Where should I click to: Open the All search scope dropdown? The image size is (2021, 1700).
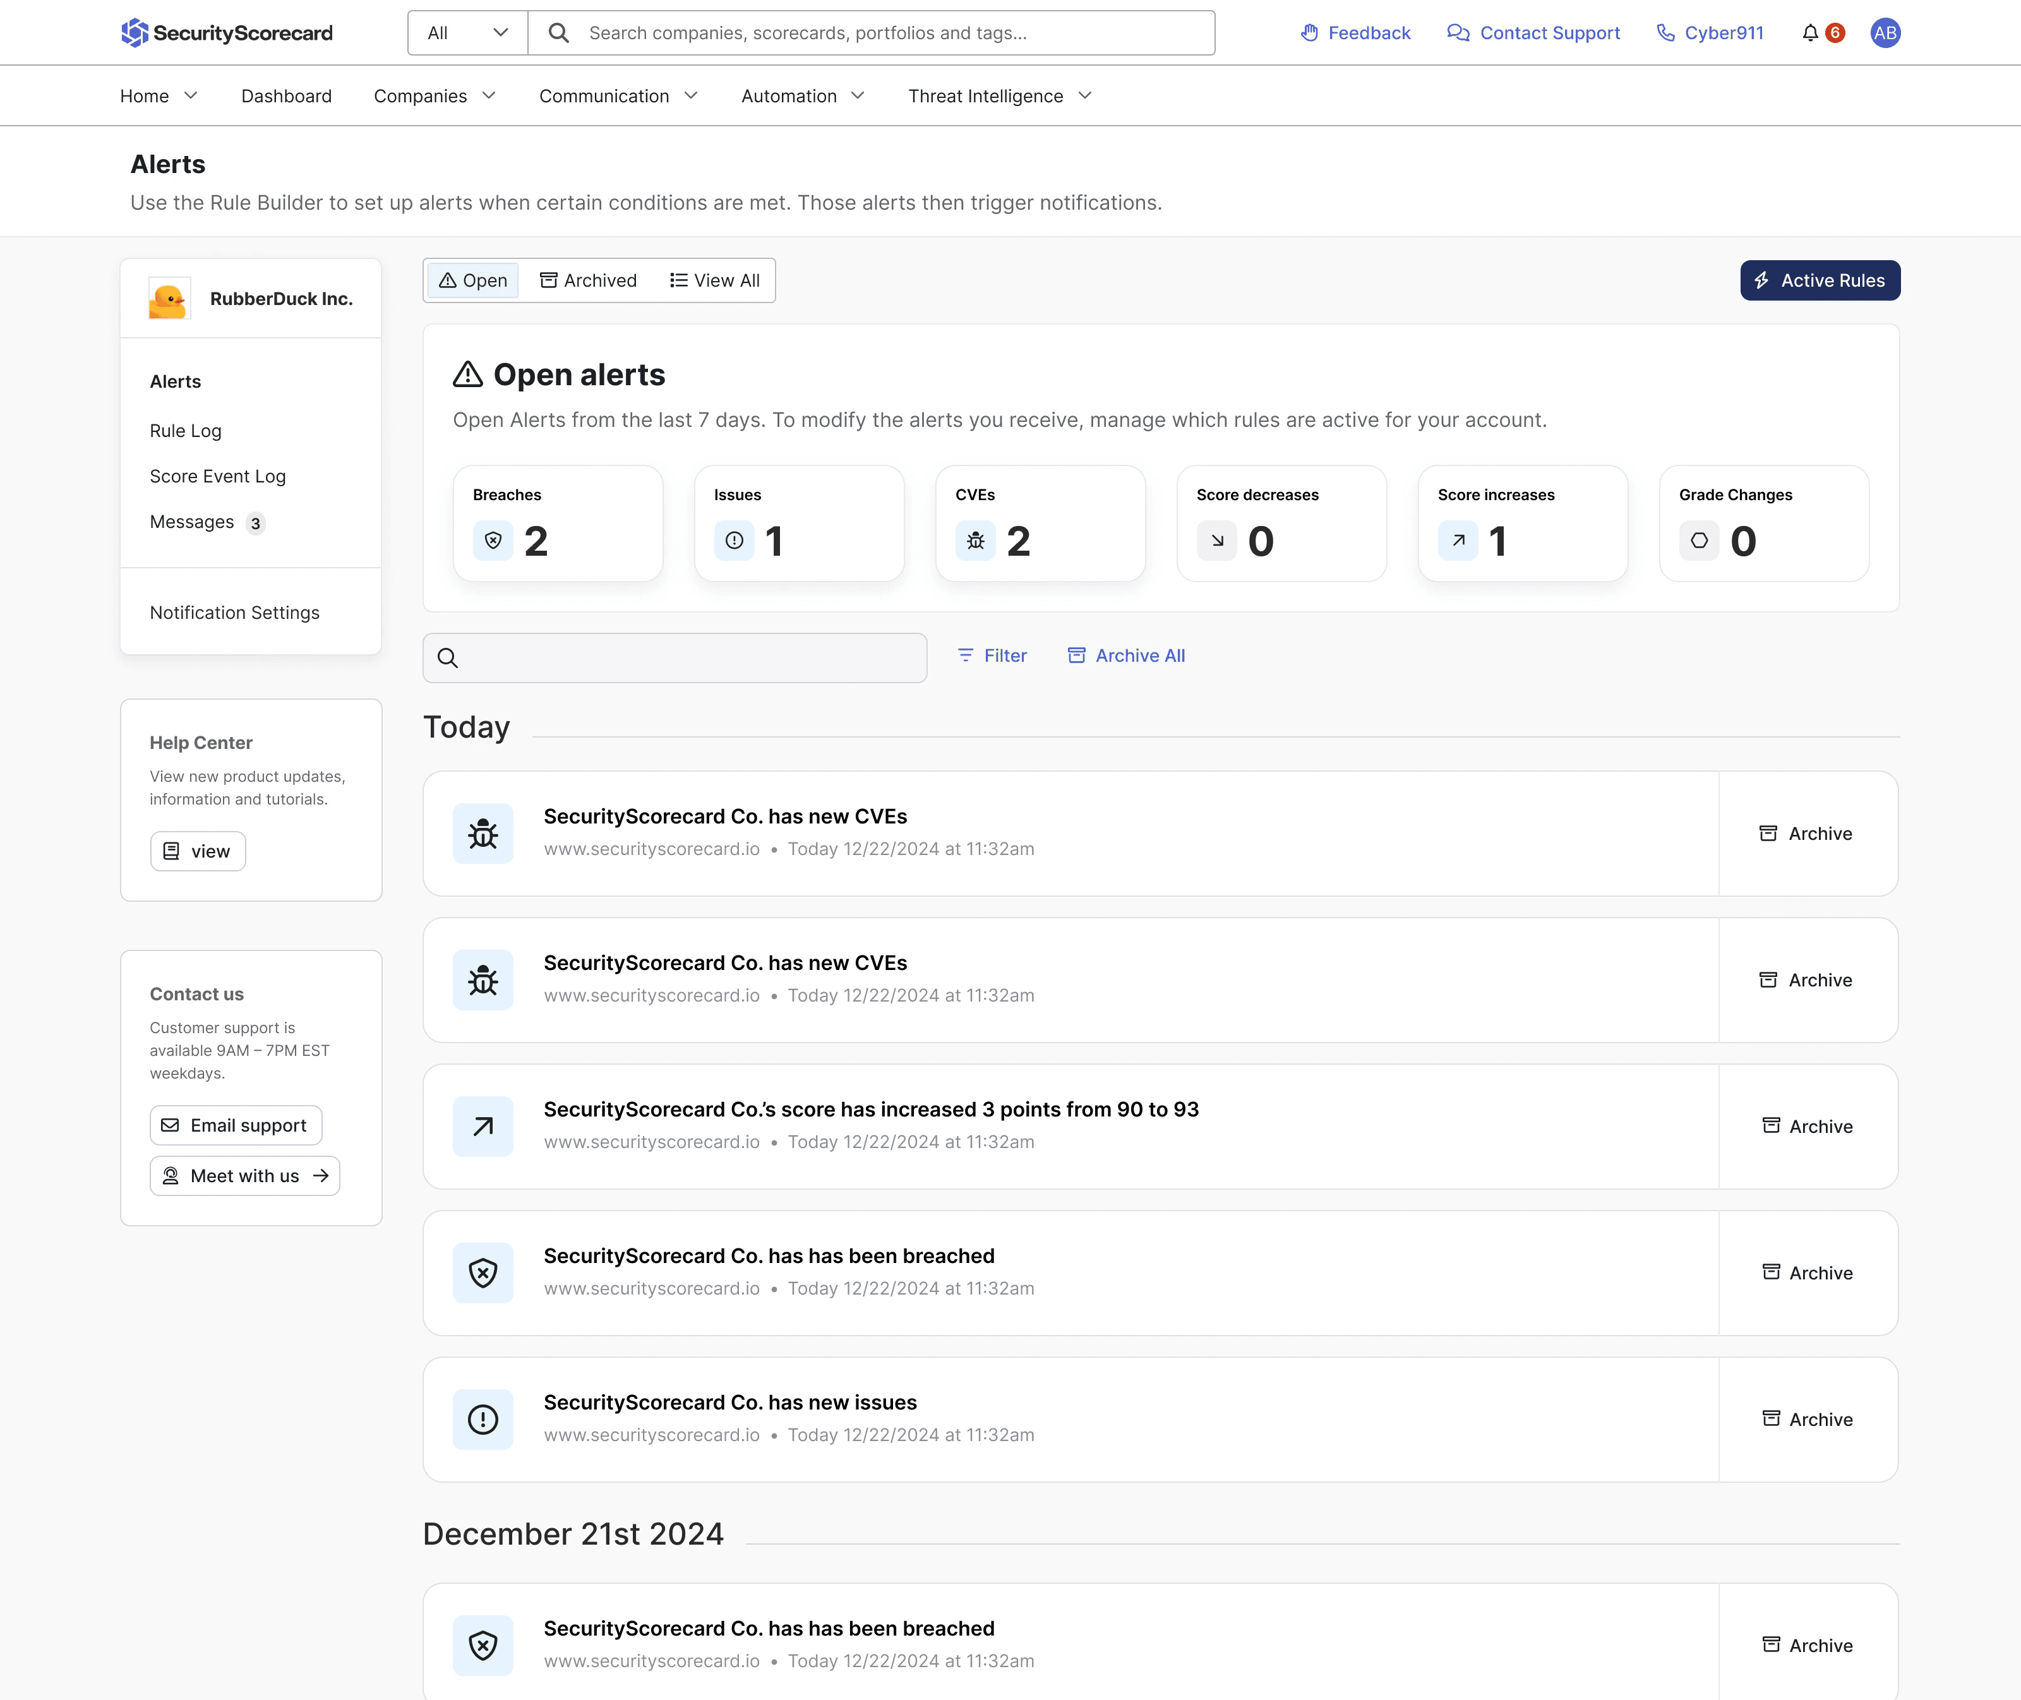(x=467, y=33)
